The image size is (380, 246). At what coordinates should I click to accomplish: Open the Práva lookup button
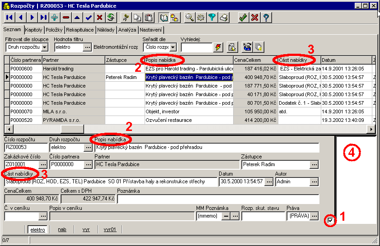[314, 216]
